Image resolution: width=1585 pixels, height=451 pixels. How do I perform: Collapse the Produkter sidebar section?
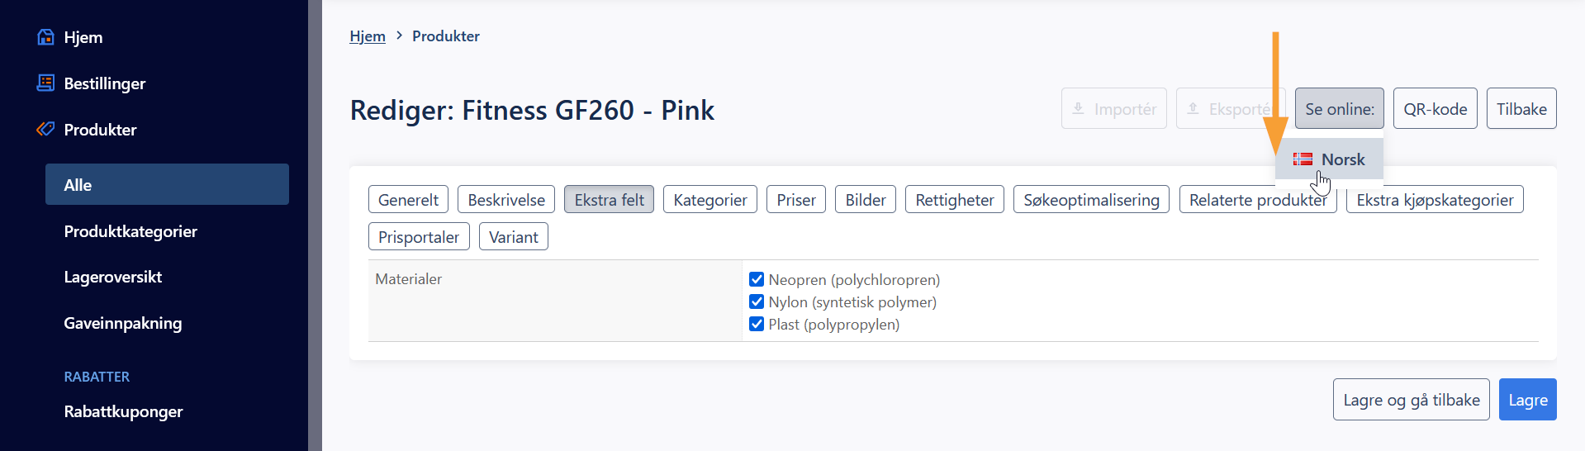coord(100,130)
